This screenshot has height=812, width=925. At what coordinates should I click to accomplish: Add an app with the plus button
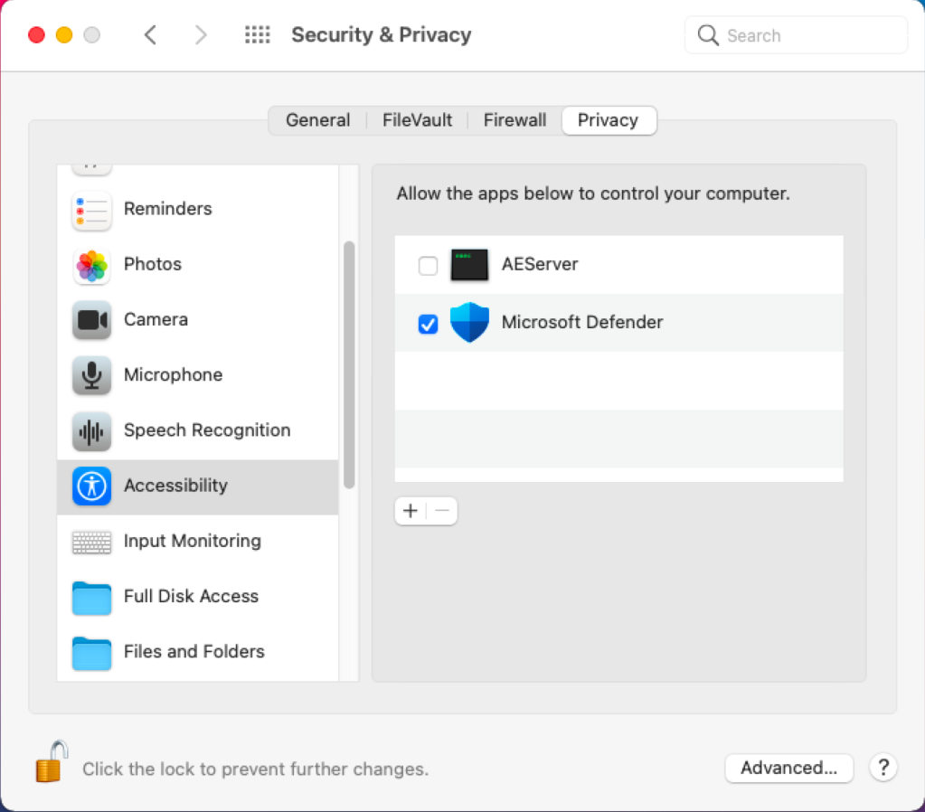(x=411, y=511)
